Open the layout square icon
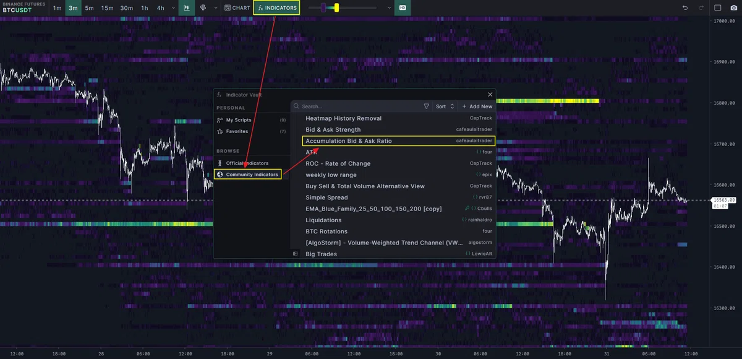This screenshot has width=742, height=359. point(717,8)
